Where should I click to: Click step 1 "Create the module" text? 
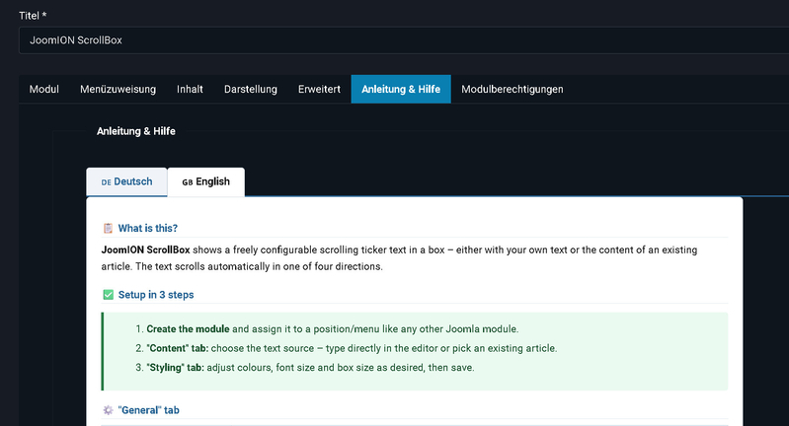(188, 329)
